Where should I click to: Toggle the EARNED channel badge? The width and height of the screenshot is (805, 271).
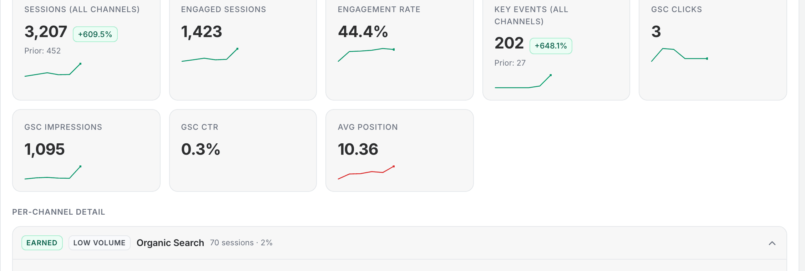[x=42, y=243]
